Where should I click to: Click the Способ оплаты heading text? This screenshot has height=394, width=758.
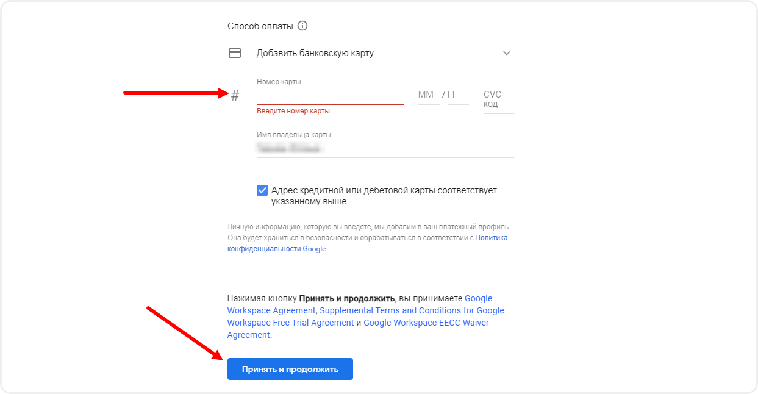(x=260, y=26)
